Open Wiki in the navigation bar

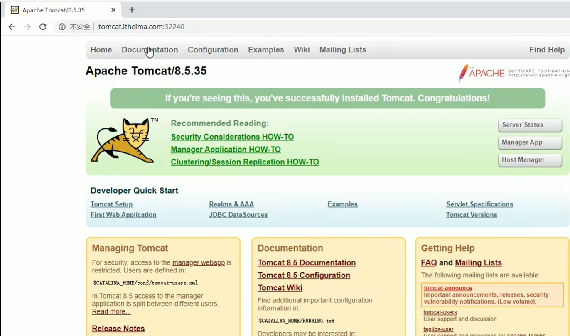click(x=302, y=50)
